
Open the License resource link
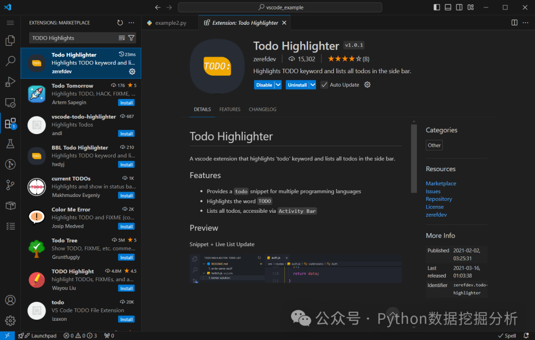coord(435,207)
